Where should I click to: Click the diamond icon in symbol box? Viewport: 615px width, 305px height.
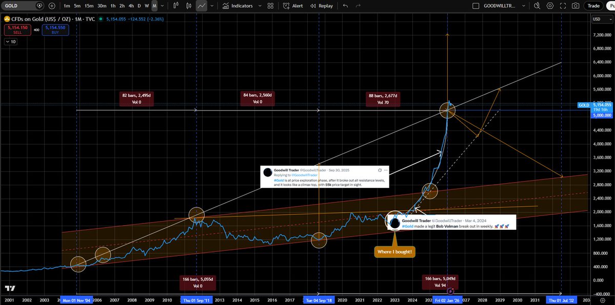[39, 6]
